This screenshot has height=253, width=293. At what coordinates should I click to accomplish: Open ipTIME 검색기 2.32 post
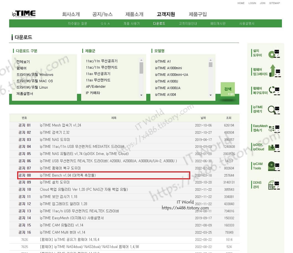coord(55,132)
